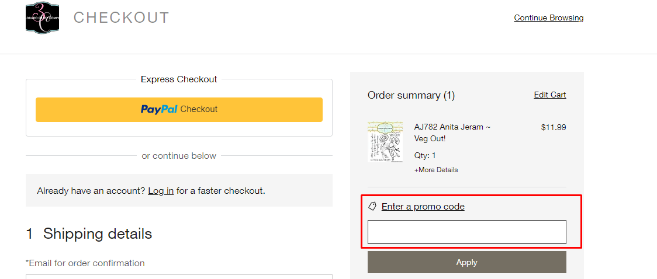Open the Continue Browsing link
Viewport: 657px width, 279px height.
coord(548,18)
